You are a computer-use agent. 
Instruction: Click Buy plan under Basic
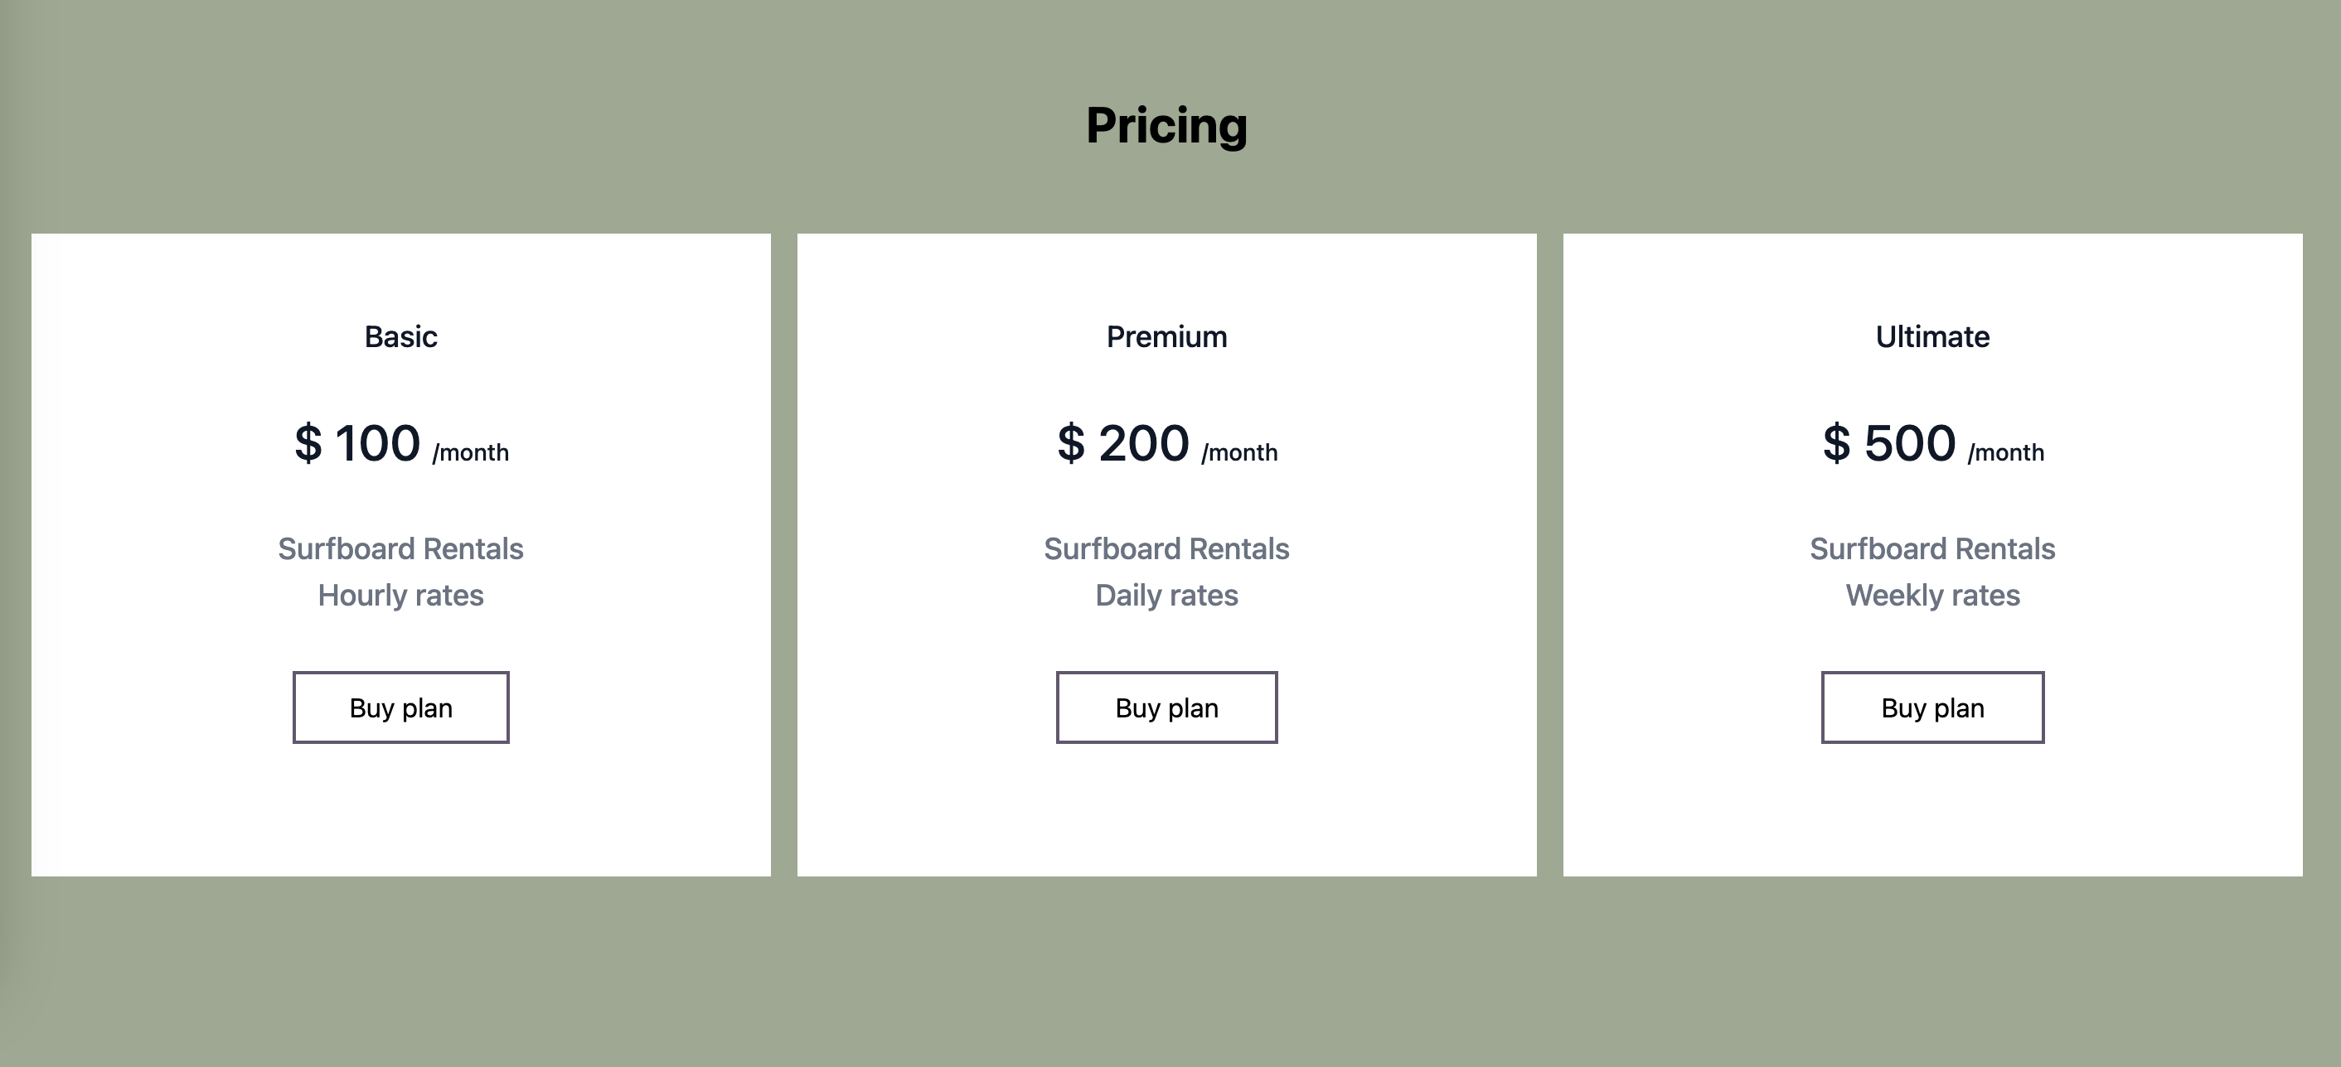400,707
